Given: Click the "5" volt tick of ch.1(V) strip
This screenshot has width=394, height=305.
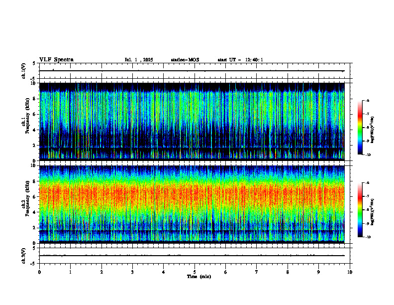Looking at the screenshot, I should (x=34, y=63).
